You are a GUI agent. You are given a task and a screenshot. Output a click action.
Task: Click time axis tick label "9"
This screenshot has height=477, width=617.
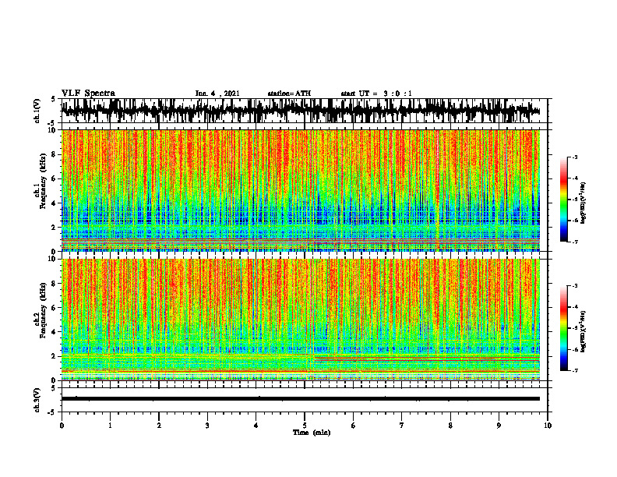[x=499, y=426]
